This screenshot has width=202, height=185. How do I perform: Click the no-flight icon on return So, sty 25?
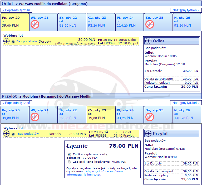pyautogui.click(x=150, y=117)
